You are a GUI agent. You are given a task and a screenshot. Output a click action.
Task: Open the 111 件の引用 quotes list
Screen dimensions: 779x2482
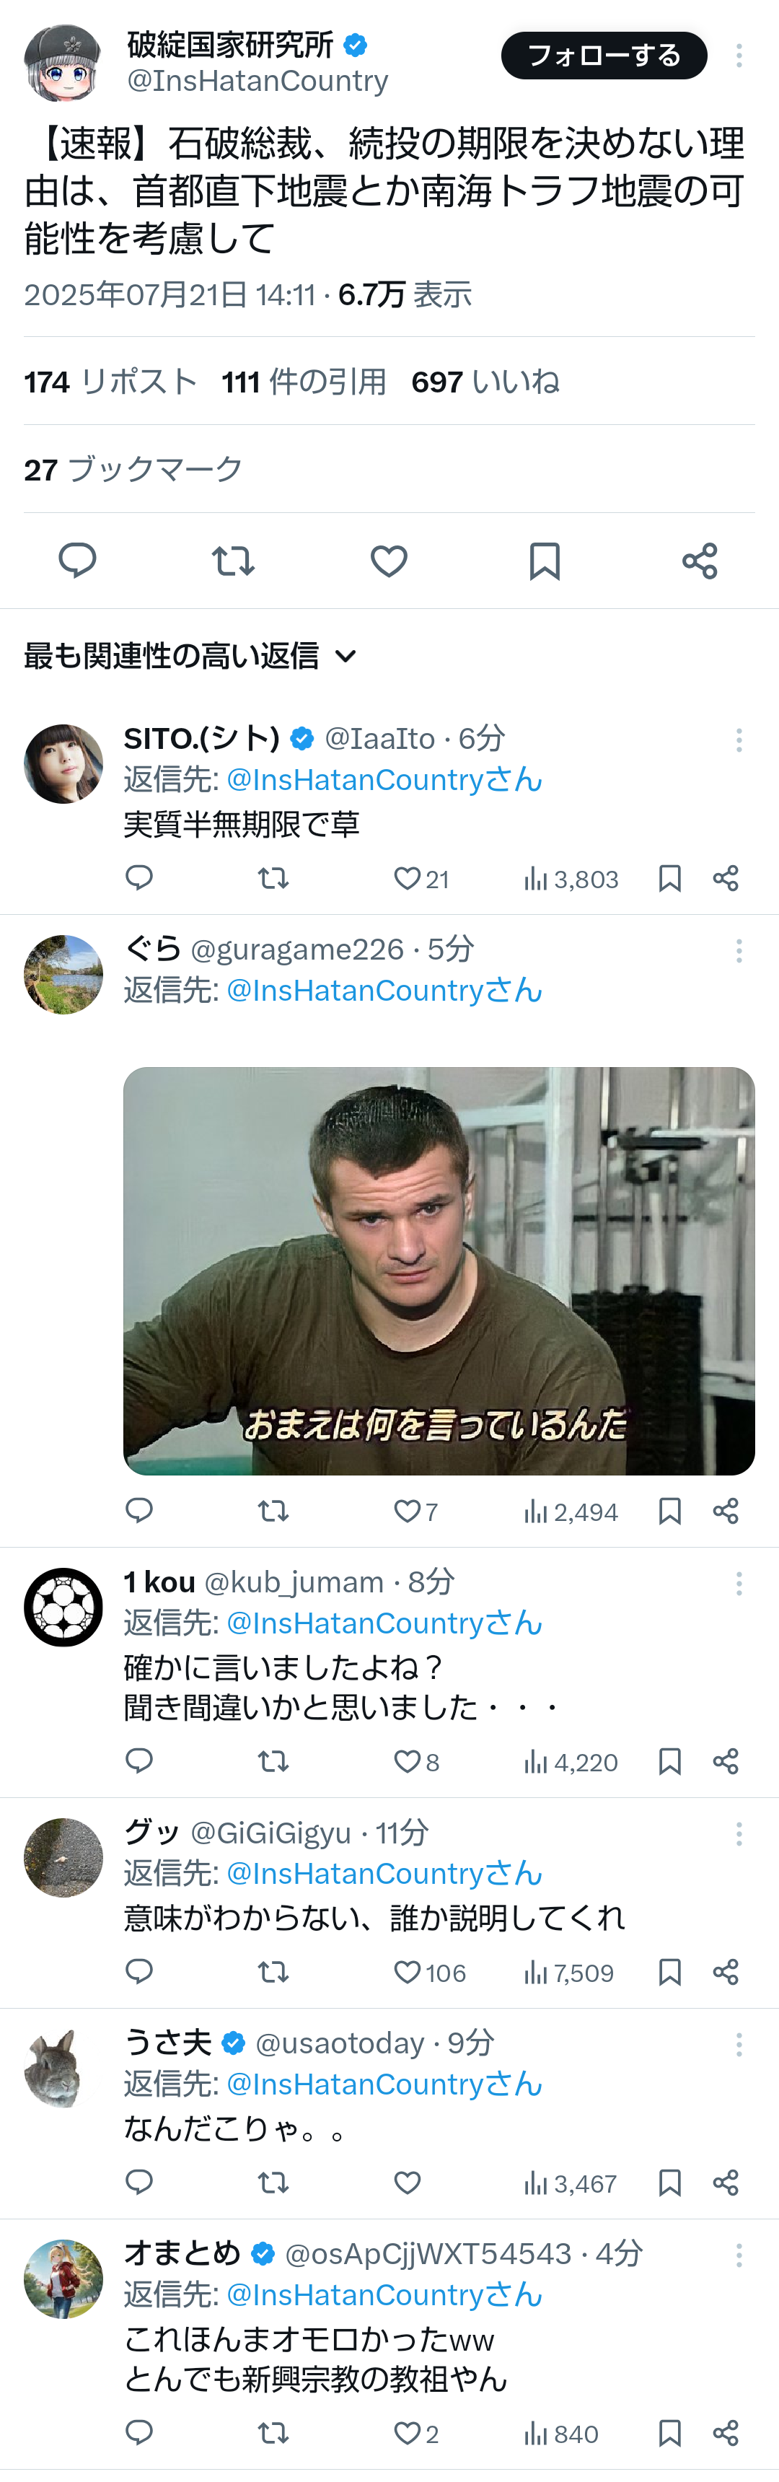tap(304, 382)
